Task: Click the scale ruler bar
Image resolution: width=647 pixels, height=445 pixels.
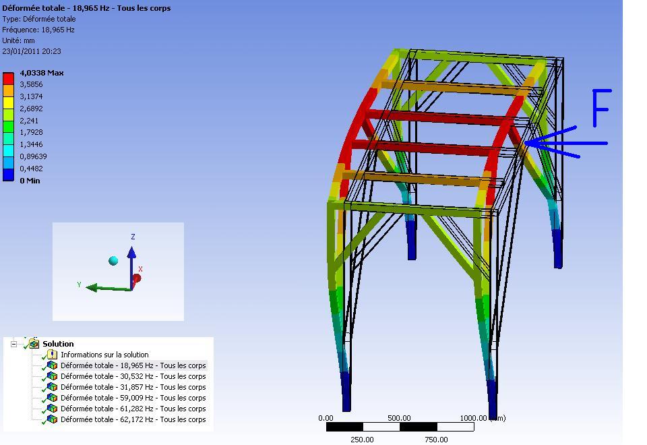Action: click(x=400, y=427)
